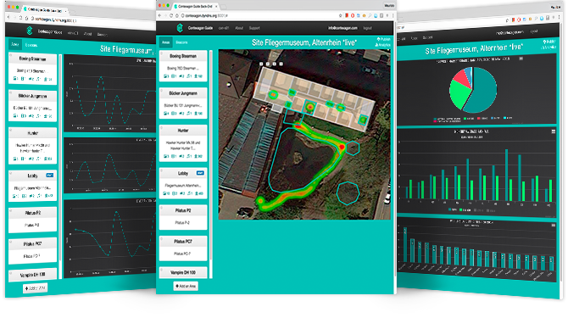Close the Contexagon Guide Back-End tab
The image size is (568, 318).
coord(216,6)
